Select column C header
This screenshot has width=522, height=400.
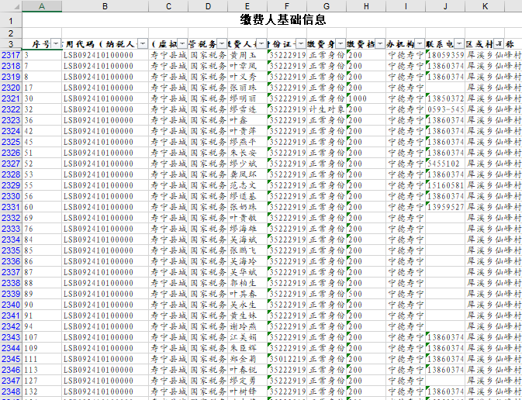168,6
